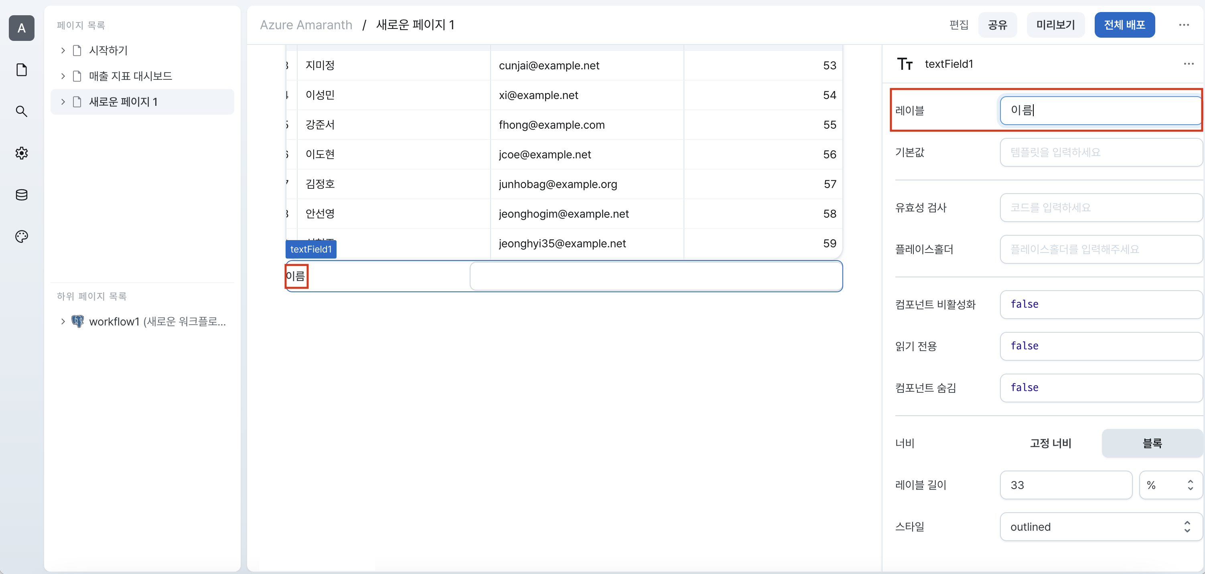
Task: Expand workflow1 새로운 워크플로 tree item
Action: pos(61,322)
